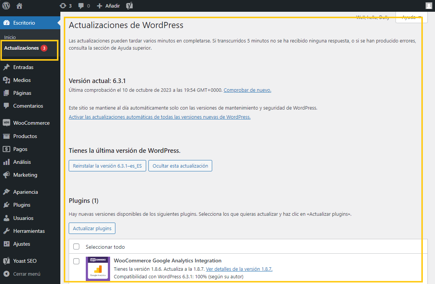Click the Cerrar menú collapse arrow icon
This screenshot has height=284, width=435.
click(x=6, y=274)
